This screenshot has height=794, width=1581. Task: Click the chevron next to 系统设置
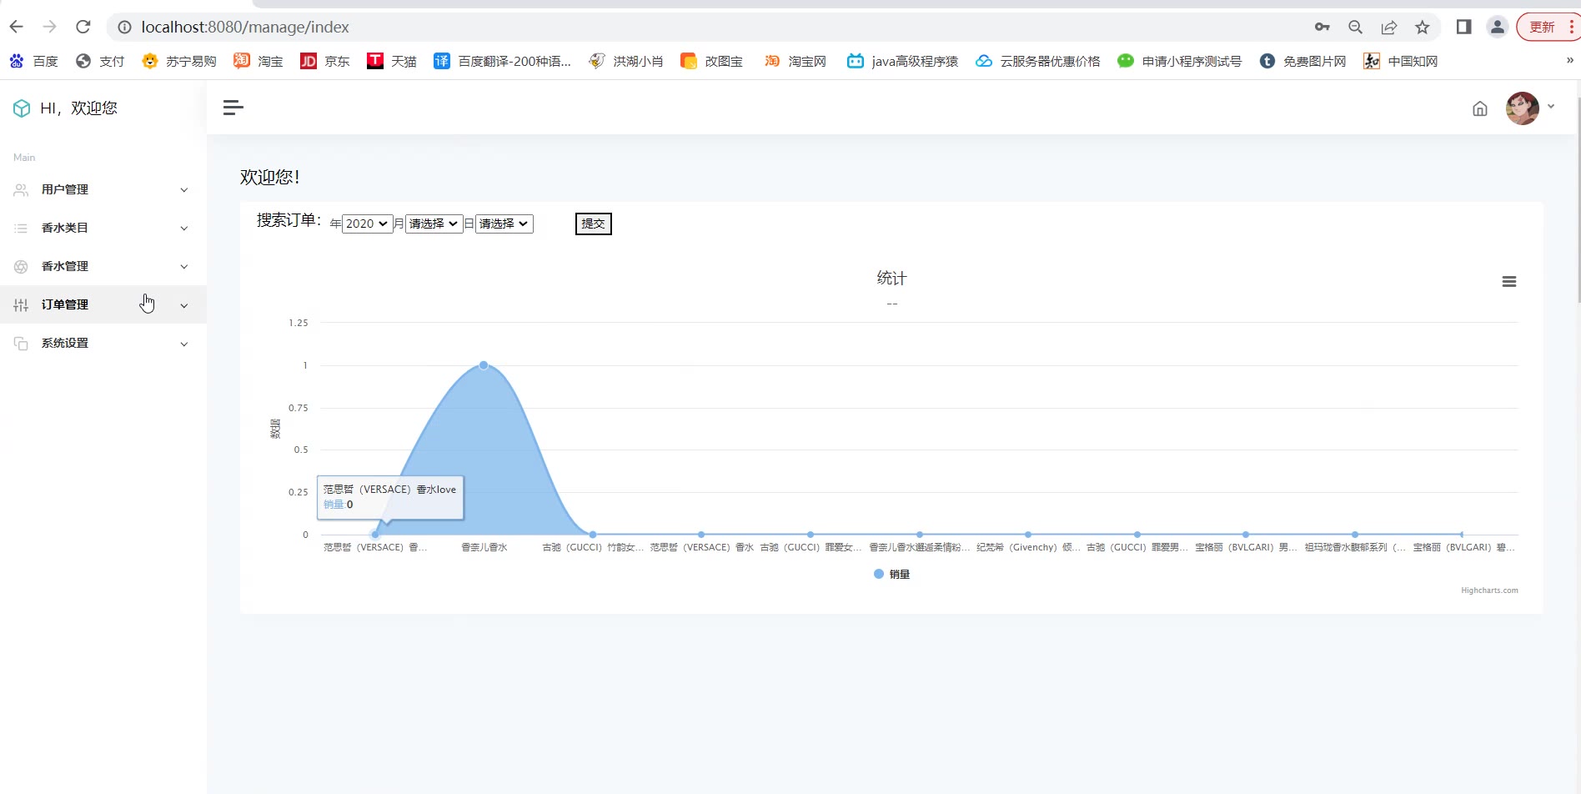(x=184, y=344)
